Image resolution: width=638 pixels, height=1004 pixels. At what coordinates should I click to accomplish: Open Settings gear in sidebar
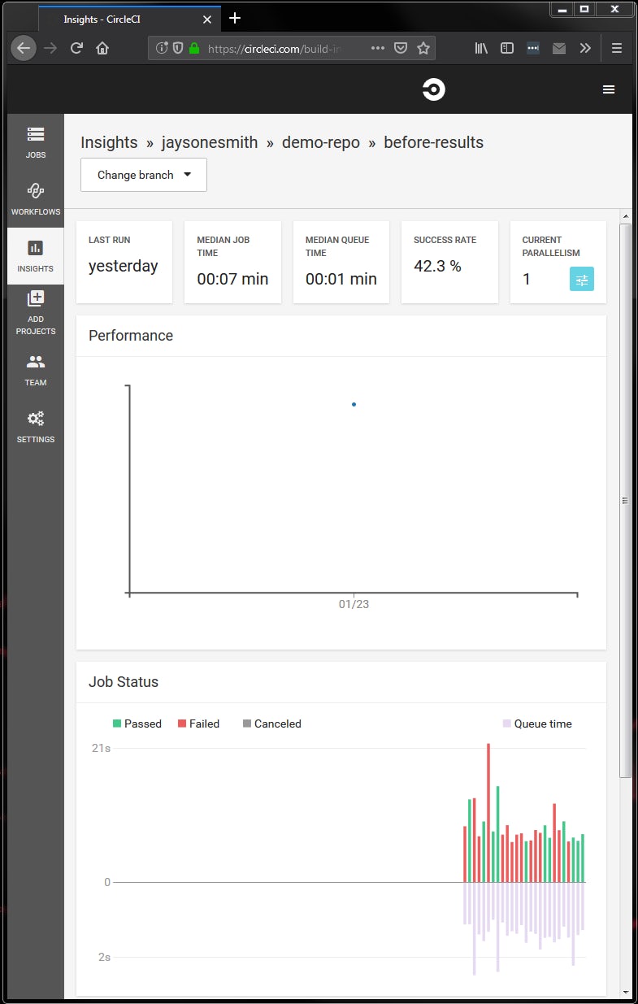(36, 426)
